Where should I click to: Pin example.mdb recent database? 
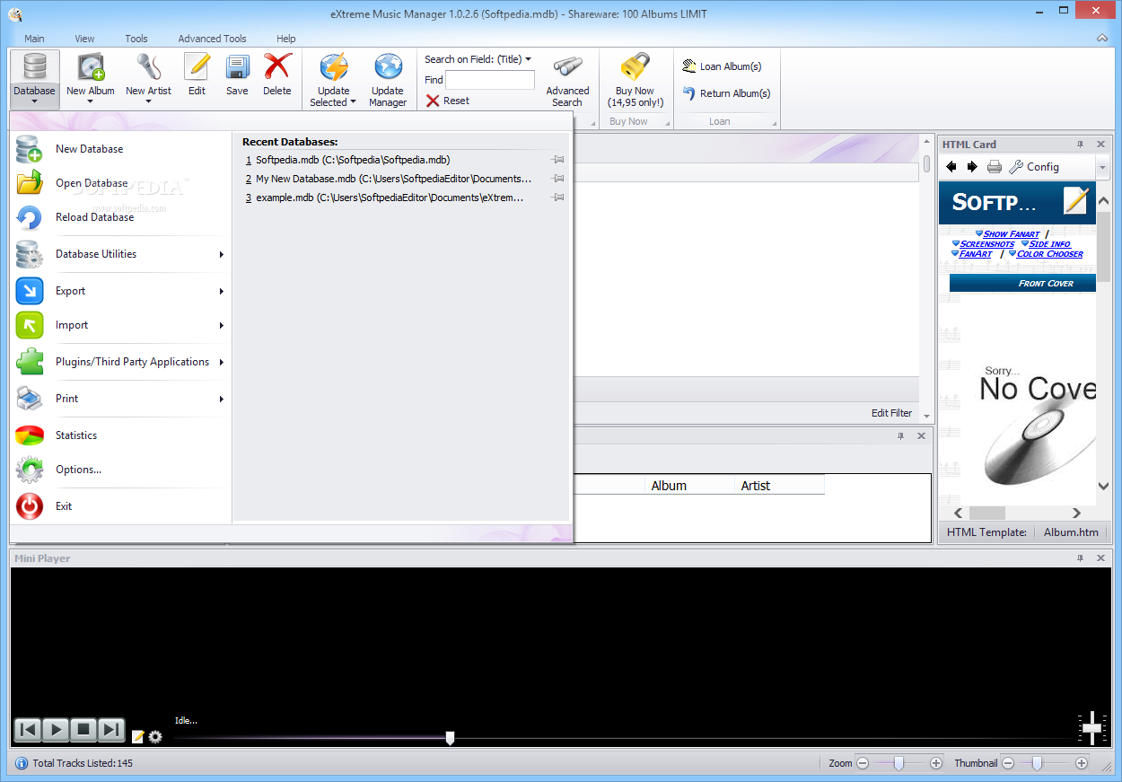pos(558,198)
